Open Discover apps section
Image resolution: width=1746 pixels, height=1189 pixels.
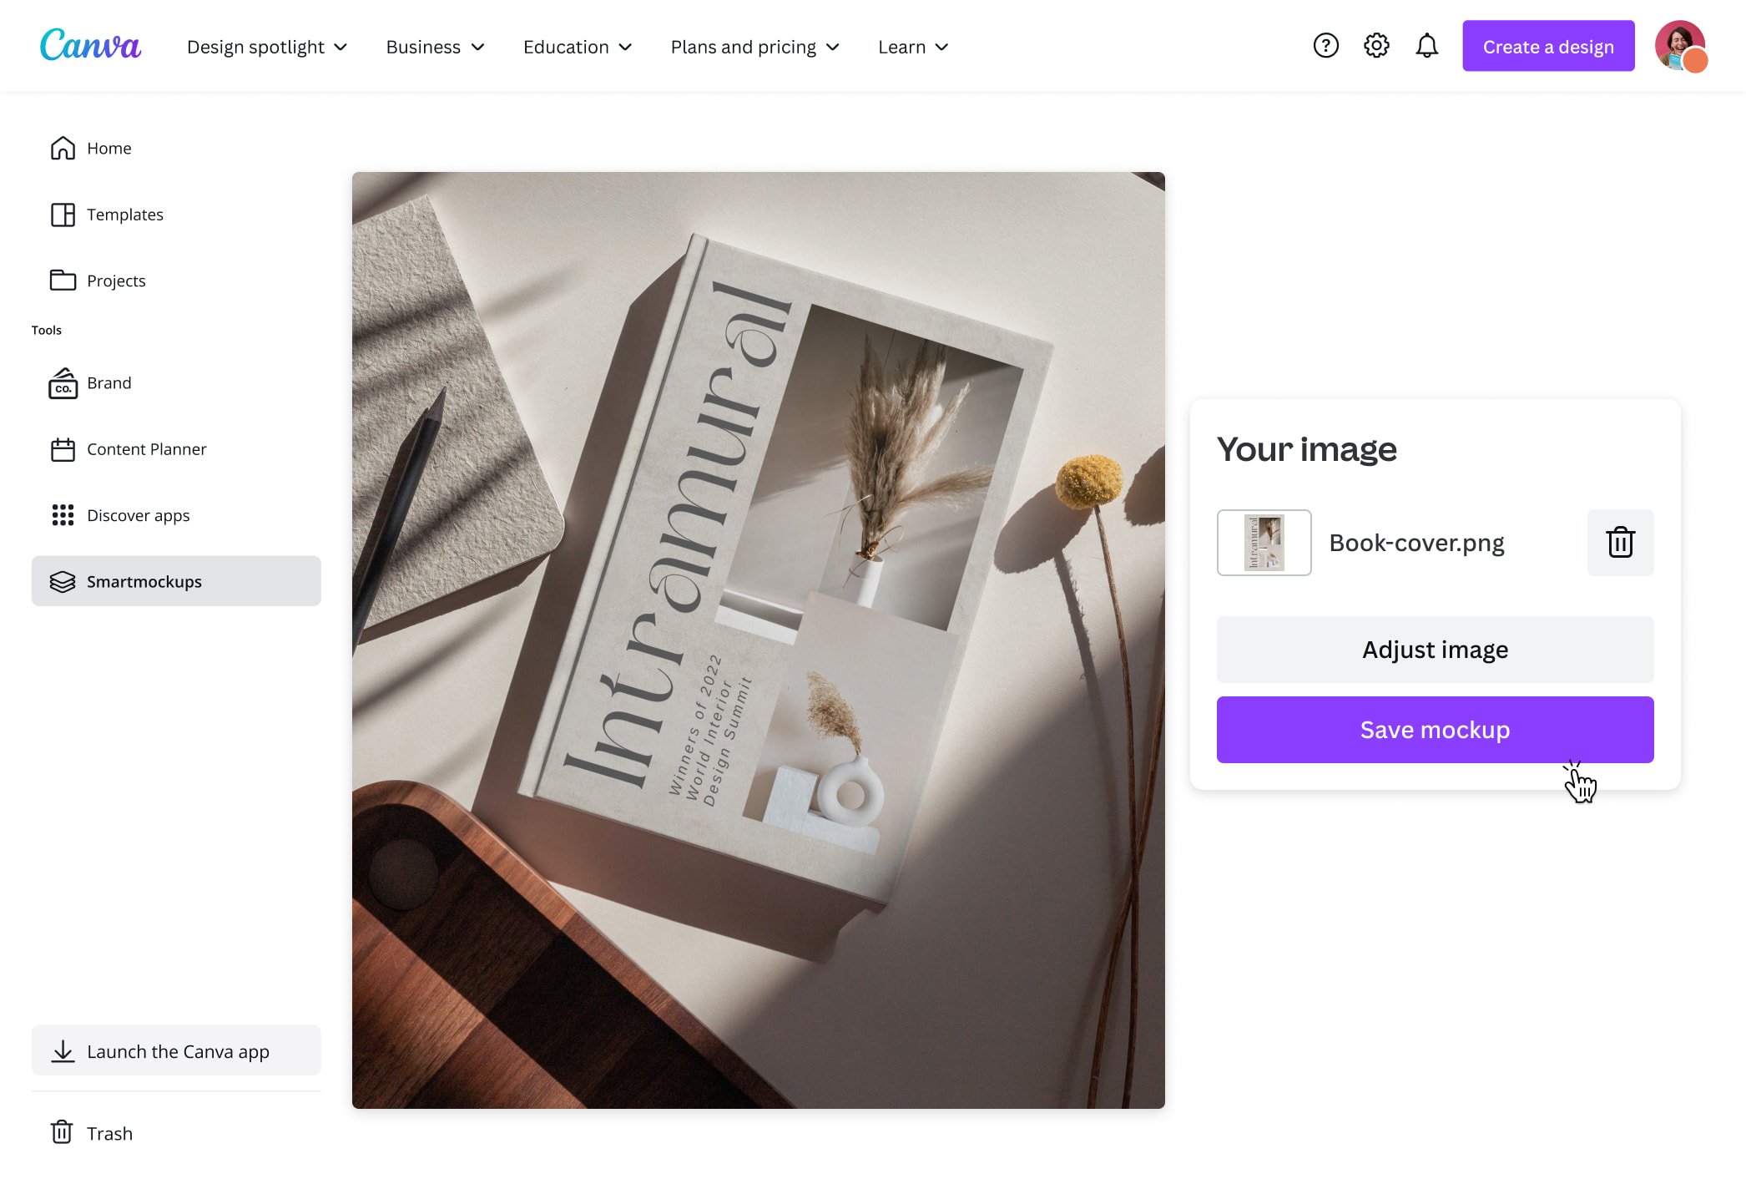pos(138,515)
